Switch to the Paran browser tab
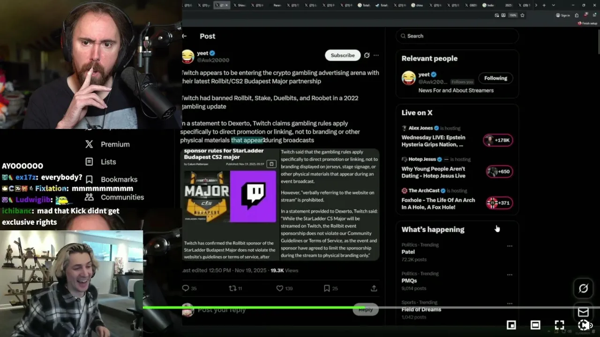 click(x=278, y=5)
